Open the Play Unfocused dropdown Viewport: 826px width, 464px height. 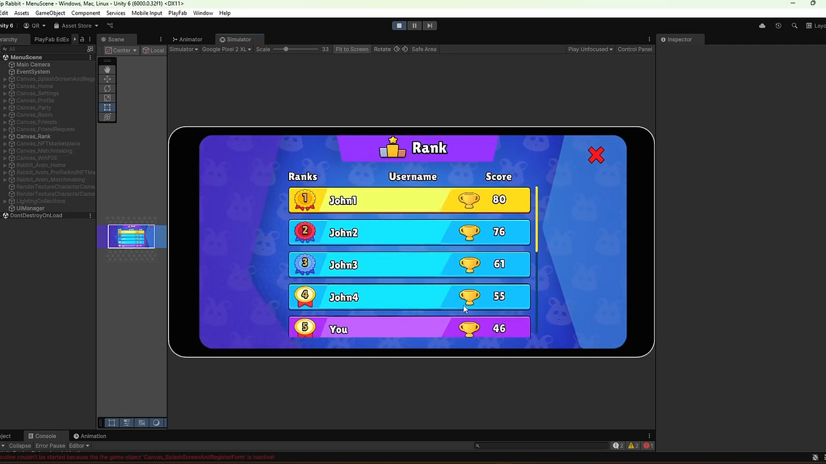(589, 49)
